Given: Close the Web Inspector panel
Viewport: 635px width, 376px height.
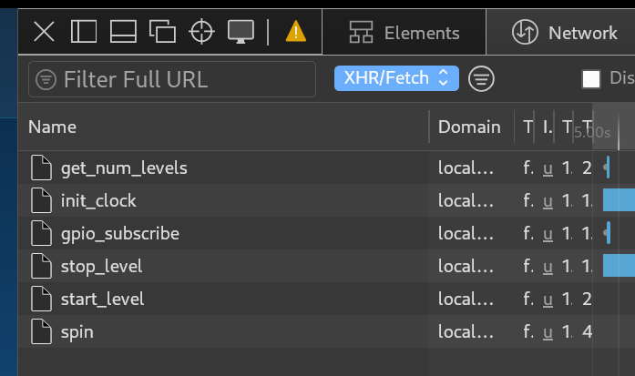Looking at the screenshot, I should pos(44,32).
